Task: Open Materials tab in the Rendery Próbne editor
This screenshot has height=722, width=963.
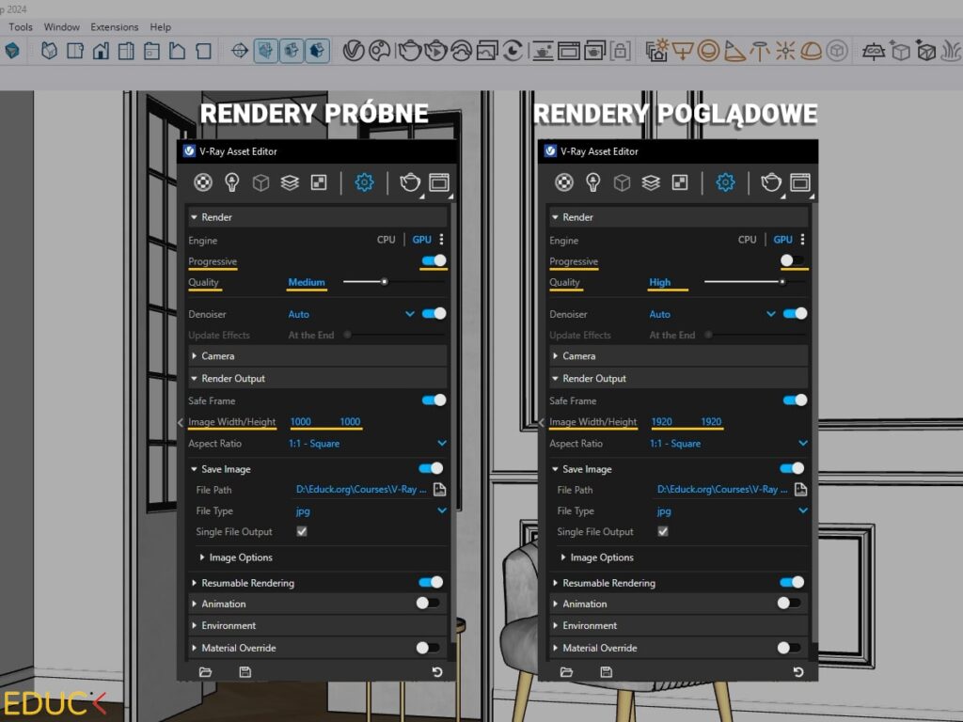Action: (203, 182)
